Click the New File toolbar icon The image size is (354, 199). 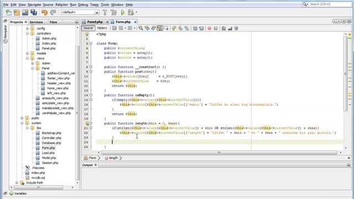[x=8, y=12]
